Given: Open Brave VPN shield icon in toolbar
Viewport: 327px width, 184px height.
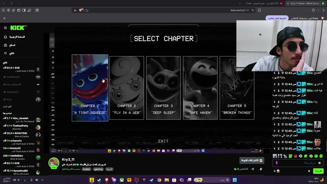Looking at the screenshot, I should point(8,10).
